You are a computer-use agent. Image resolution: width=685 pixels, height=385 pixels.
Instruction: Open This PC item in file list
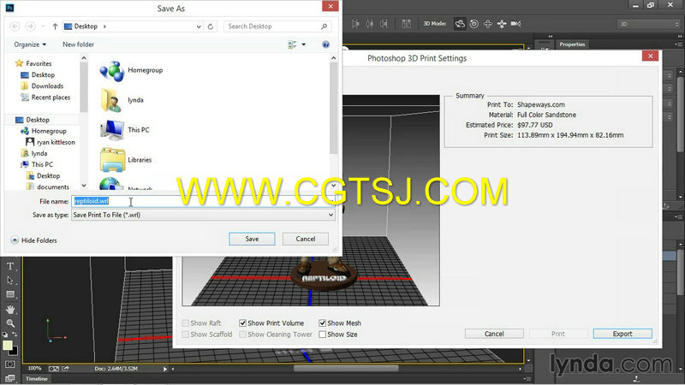click(x=125, y=130)
